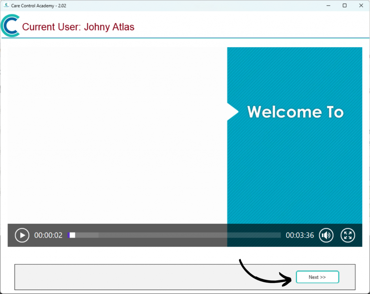The image size is (370, 294).
Task: Enter fullscreen mode for the video
Action: [x=348, y=235]
